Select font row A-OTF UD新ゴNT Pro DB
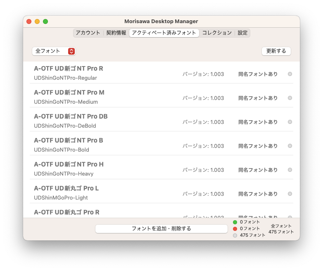Screen dimensions: 323x271 (x=161, y=119)
